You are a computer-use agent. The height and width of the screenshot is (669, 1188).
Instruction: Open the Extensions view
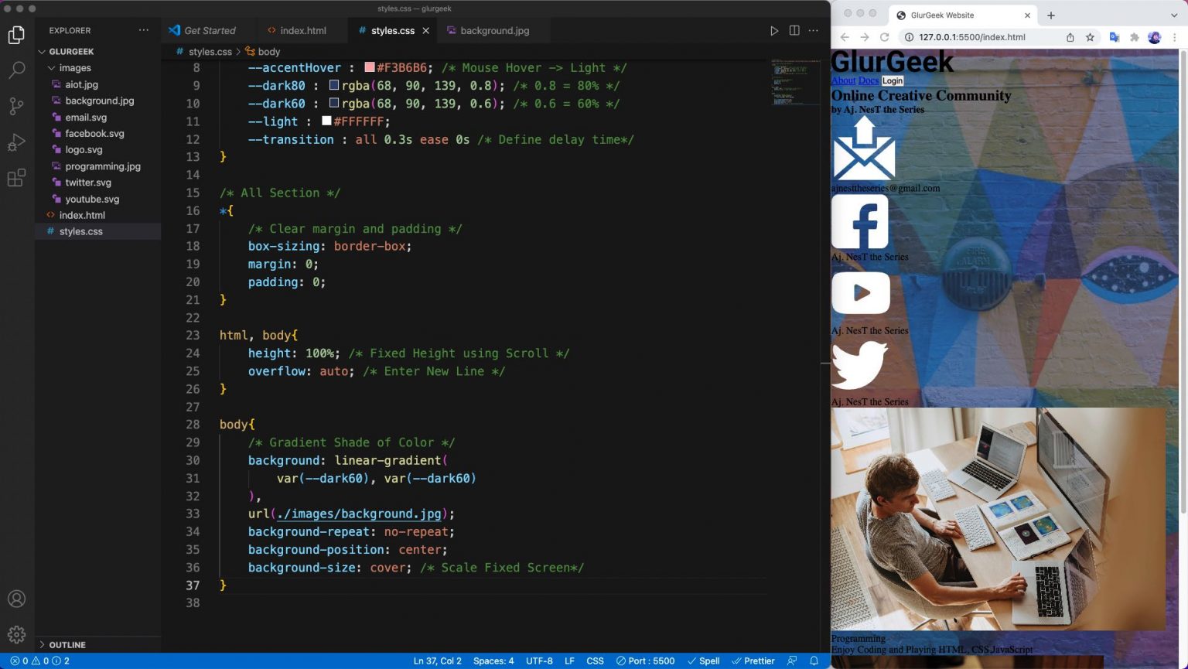16,178
